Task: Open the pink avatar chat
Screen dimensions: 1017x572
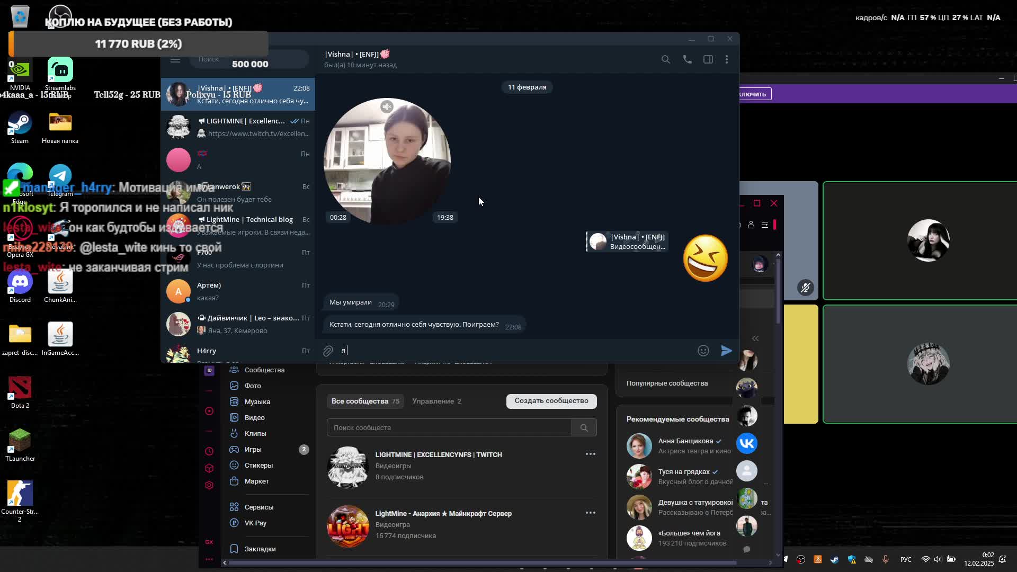Action: (238, 160)
